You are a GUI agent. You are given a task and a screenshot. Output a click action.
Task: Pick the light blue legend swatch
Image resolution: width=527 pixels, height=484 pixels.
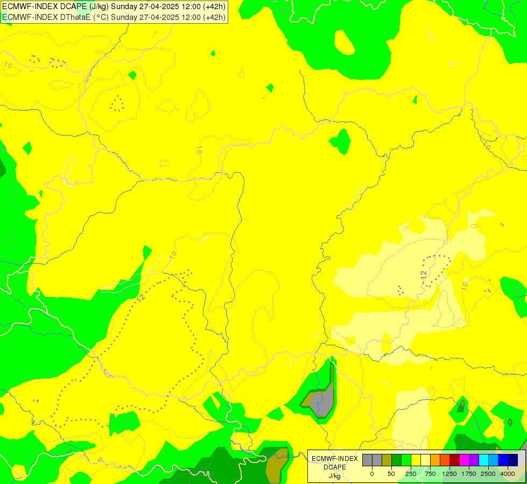pos(494,460)
